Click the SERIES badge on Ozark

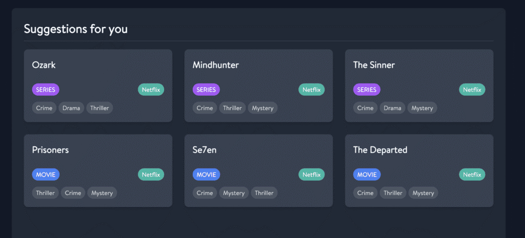click(46, 90)
